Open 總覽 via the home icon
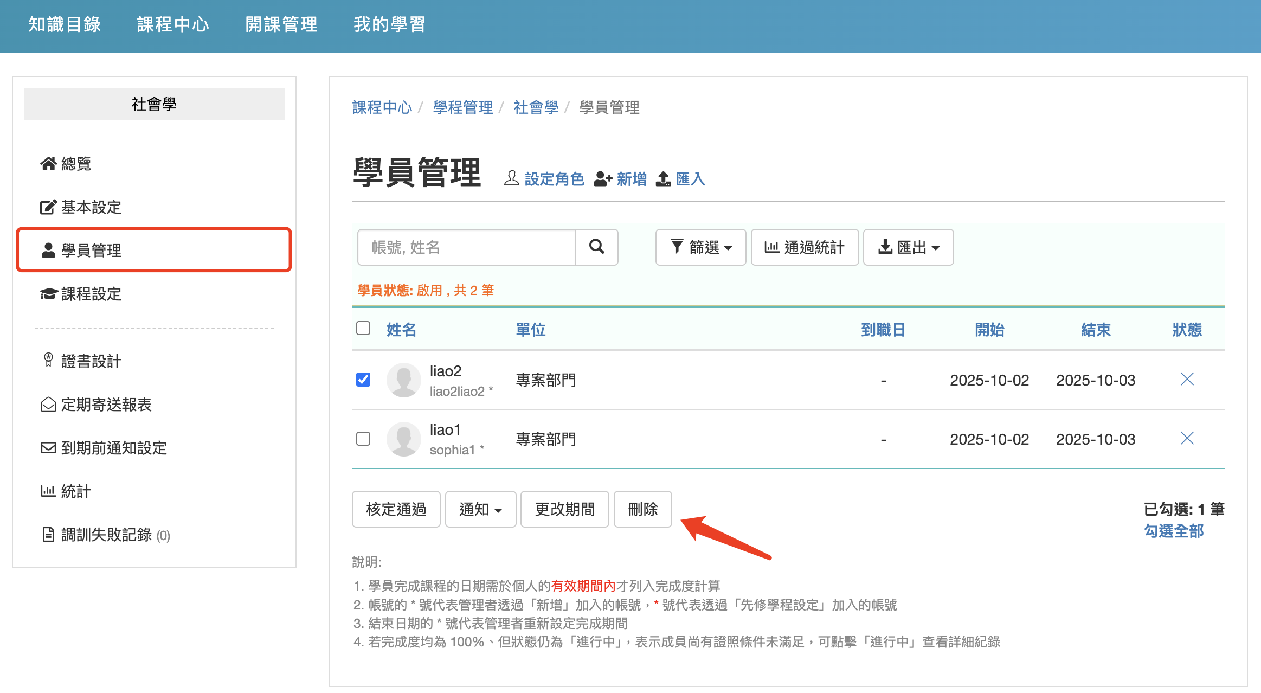This screenshot has width=1261, height=693. click(48, 163)
